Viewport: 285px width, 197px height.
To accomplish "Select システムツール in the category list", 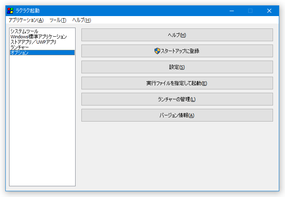I will [42, 31].
